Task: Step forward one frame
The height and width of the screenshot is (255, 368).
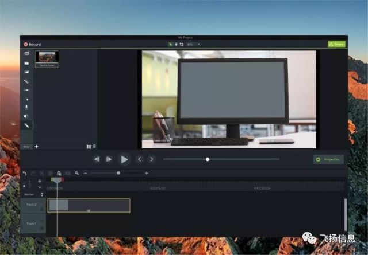Action: [x=109, y=159]
